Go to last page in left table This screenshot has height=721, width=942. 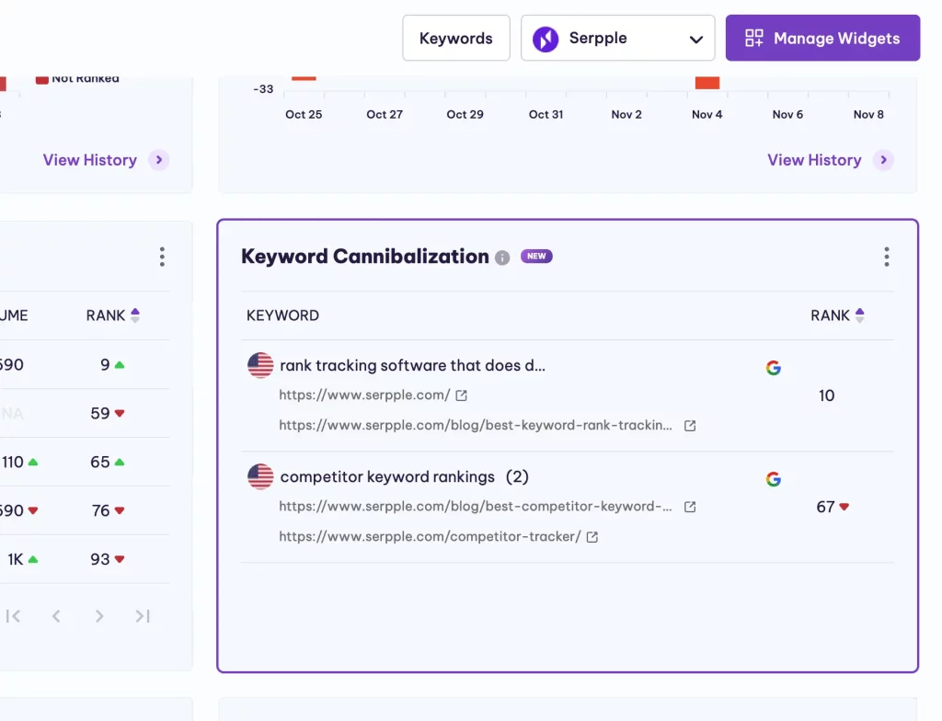(x=143, y=616)
